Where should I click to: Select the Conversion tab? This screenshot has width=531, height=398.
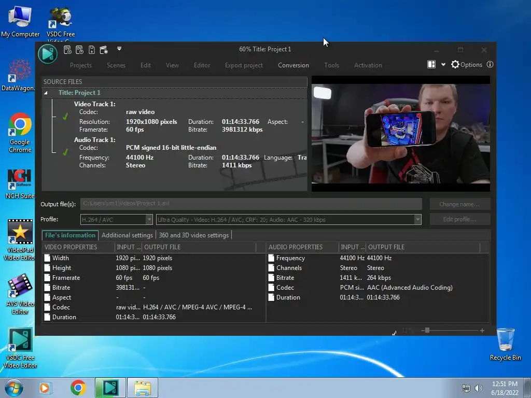click(x=294, y=65)
